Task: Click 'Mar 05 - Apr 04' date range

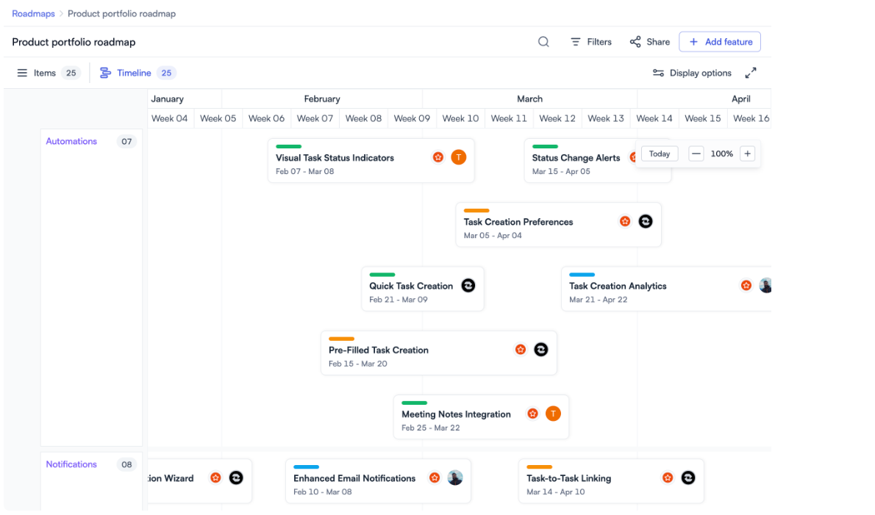Action: [493, 236]
